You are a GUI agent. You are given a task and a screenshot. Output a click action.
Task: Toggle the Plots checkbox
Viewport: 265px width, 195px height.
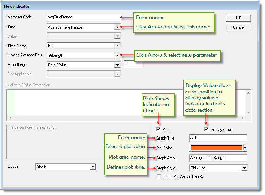[x=158, y=129]
